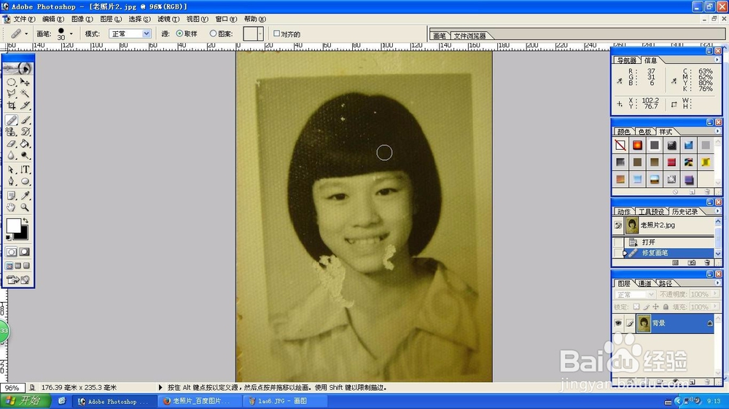Screen dimensions: 729x409
Task: Select the Polygonal Lasso tool
Action: [11, 94]
